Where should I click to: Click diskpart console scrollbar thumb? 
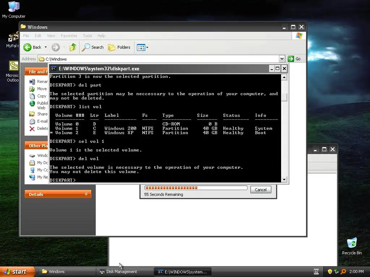(284, 97)
